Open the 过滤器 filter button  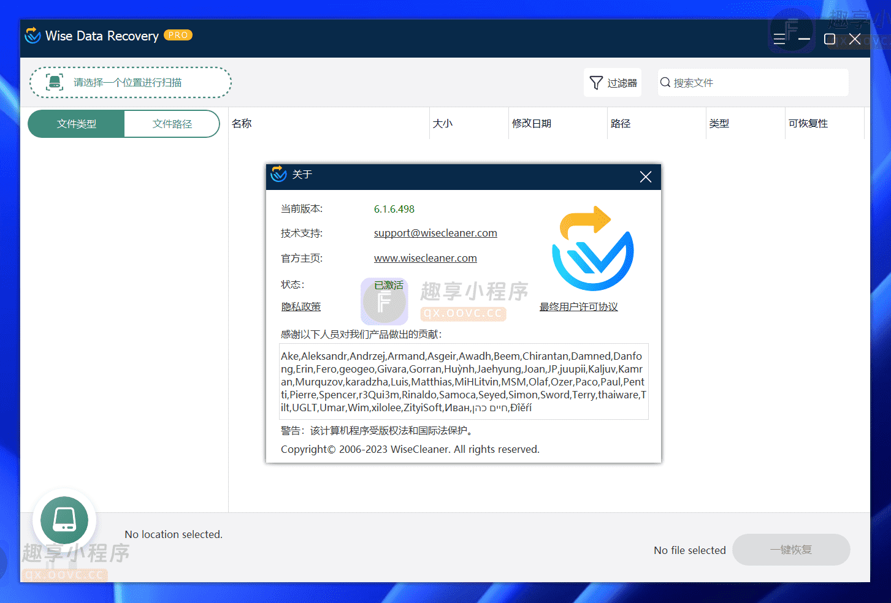[x=613, y=83]
